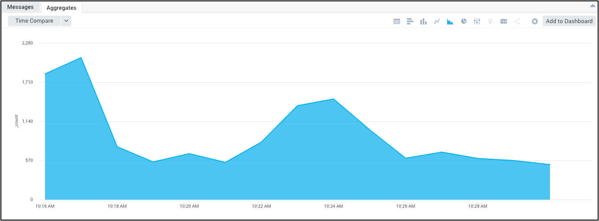The image size is (599, 221).
Task: Expand the Time Compare dropdown arrow
Action: (66, 21)
